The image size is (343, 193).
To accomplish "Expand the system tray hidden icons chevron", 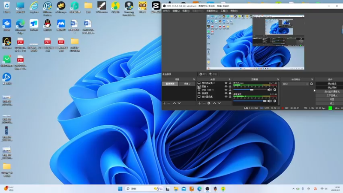I will tap(293, 189).
